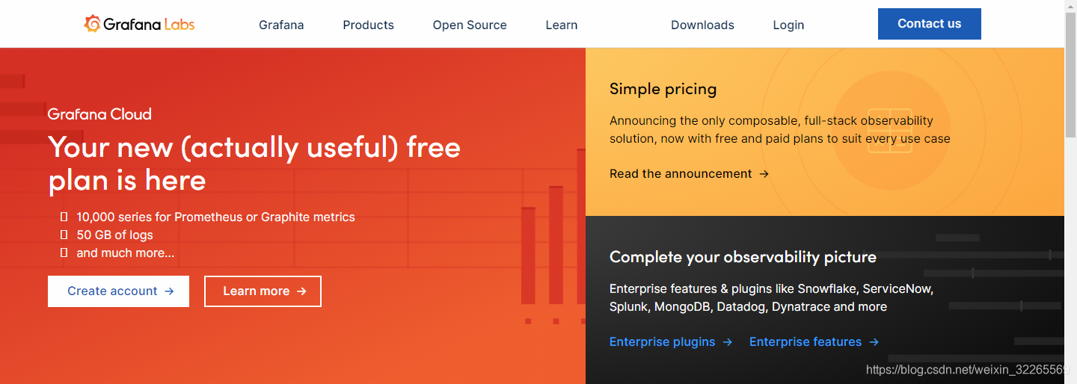This screenshot has height=384, width=1077.
Task: Go to the Downloads page
Action: click(702, 25)
